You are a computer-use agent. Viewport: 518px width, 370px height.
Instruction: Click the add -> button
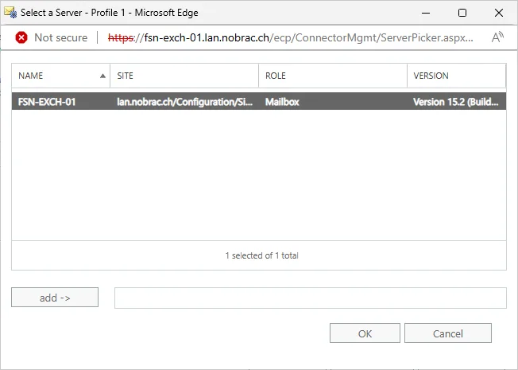tap(55, 298)
